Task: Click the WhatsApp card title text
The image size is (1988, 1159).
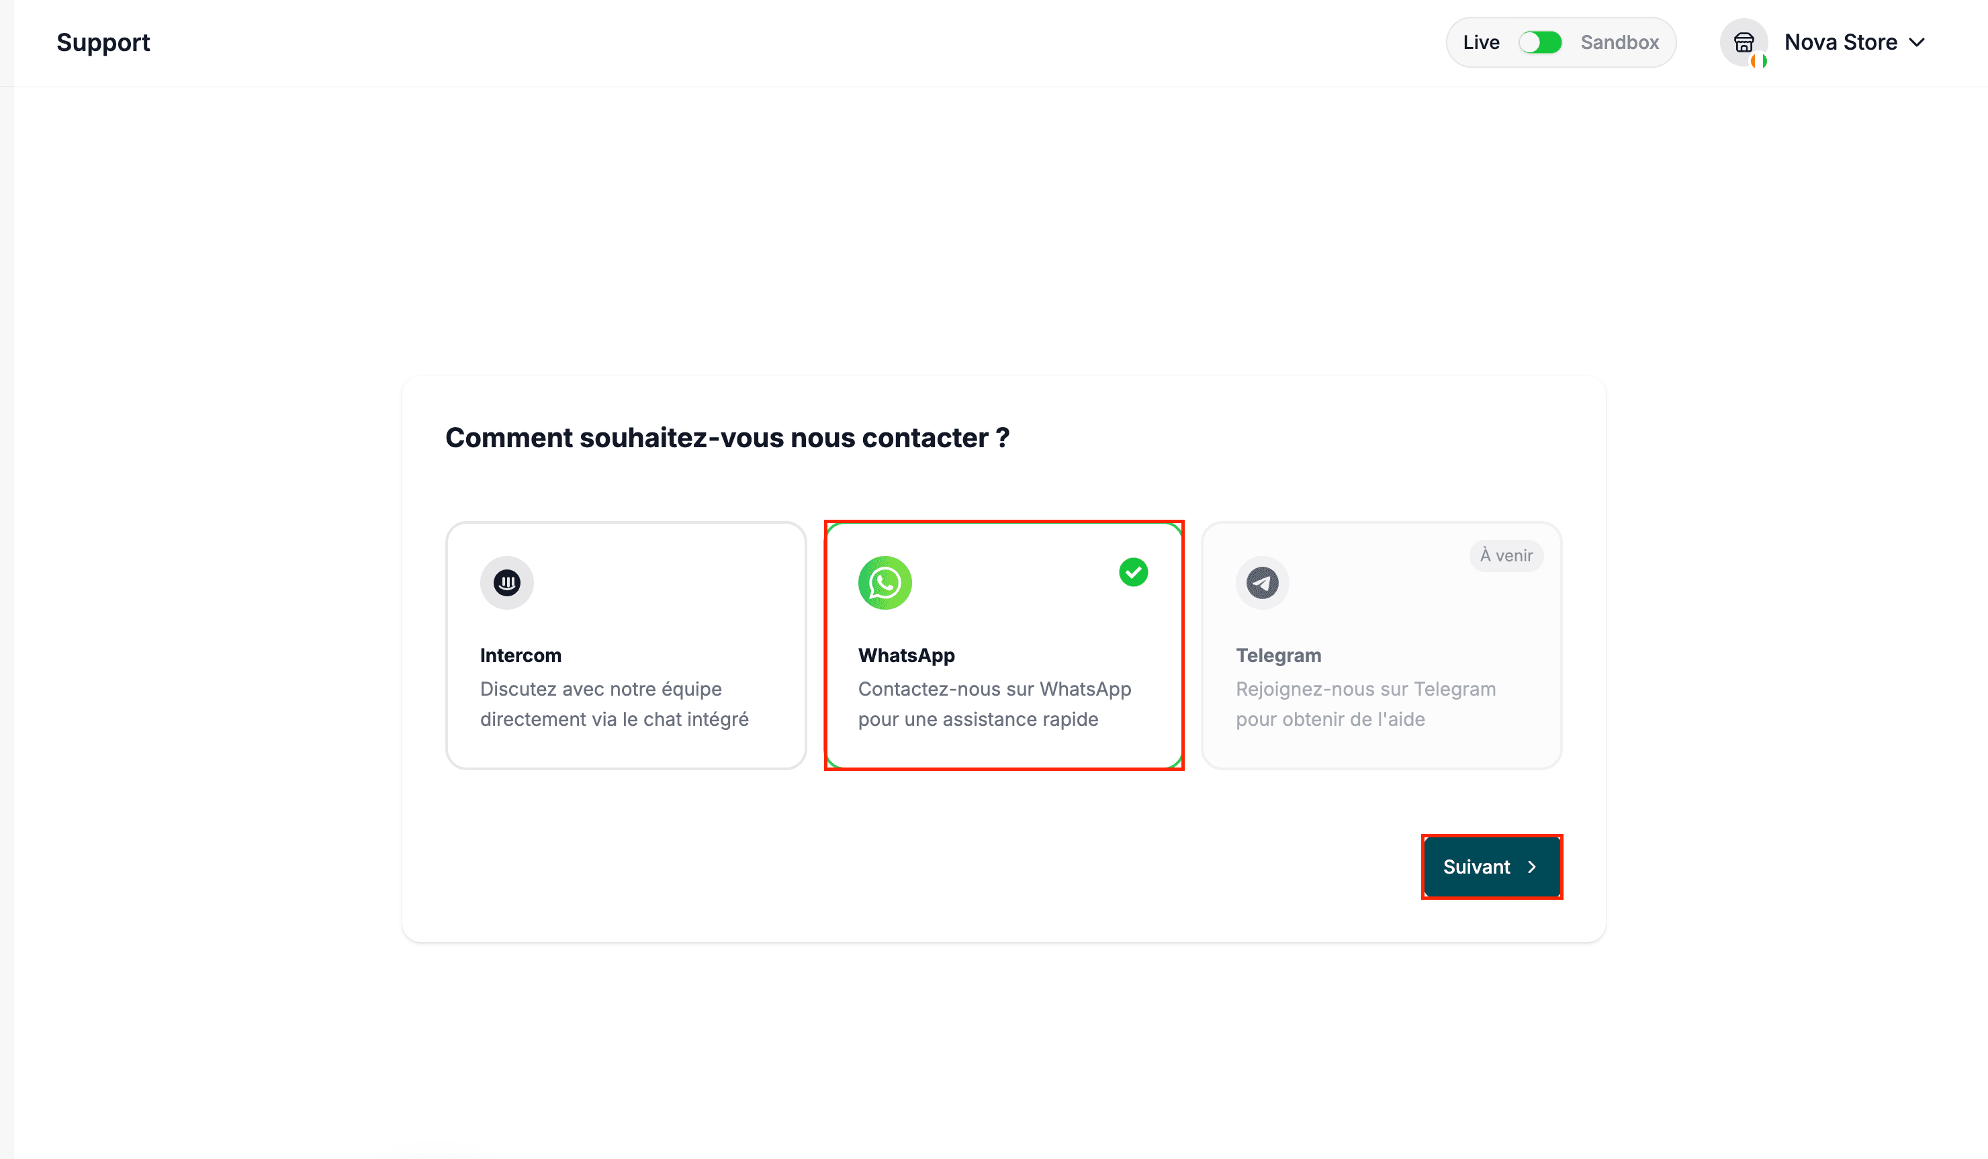Action: [x=905, y=655]
